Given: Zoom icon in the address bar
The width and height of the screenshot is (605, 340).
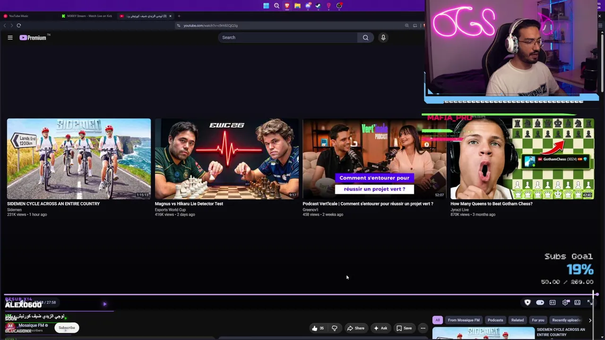Looking at the screenshot, I should click(406, 25).
